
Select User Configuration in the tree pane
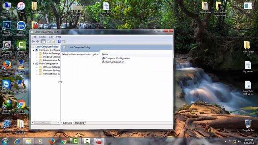point(48,64)
